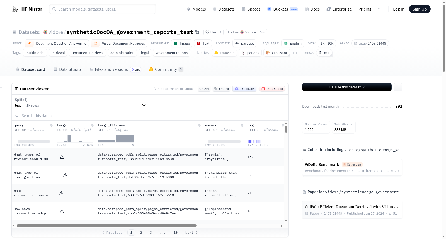Expand the Split test dropdown
The height and width of the screenshot is (239, 446).
(81, 102)
